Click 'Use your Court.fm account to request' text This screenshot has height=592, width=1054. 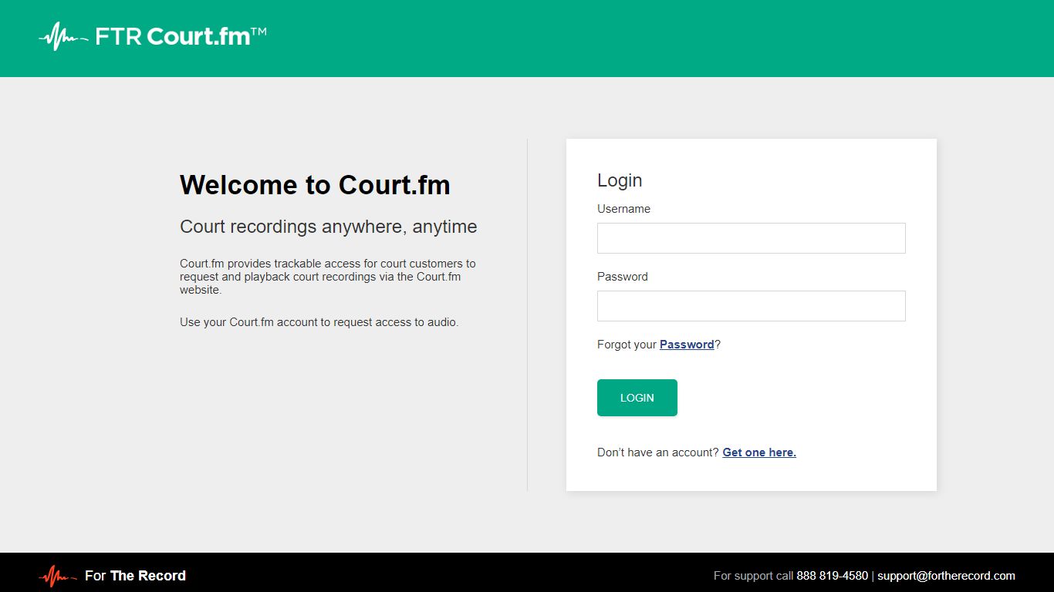click(319, 322)
